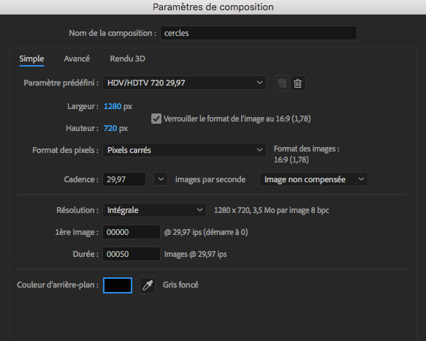This screenshot has height=341, width=426.
Task: Open the Format des pixels dropdown
Action: (x=184, y=150)
